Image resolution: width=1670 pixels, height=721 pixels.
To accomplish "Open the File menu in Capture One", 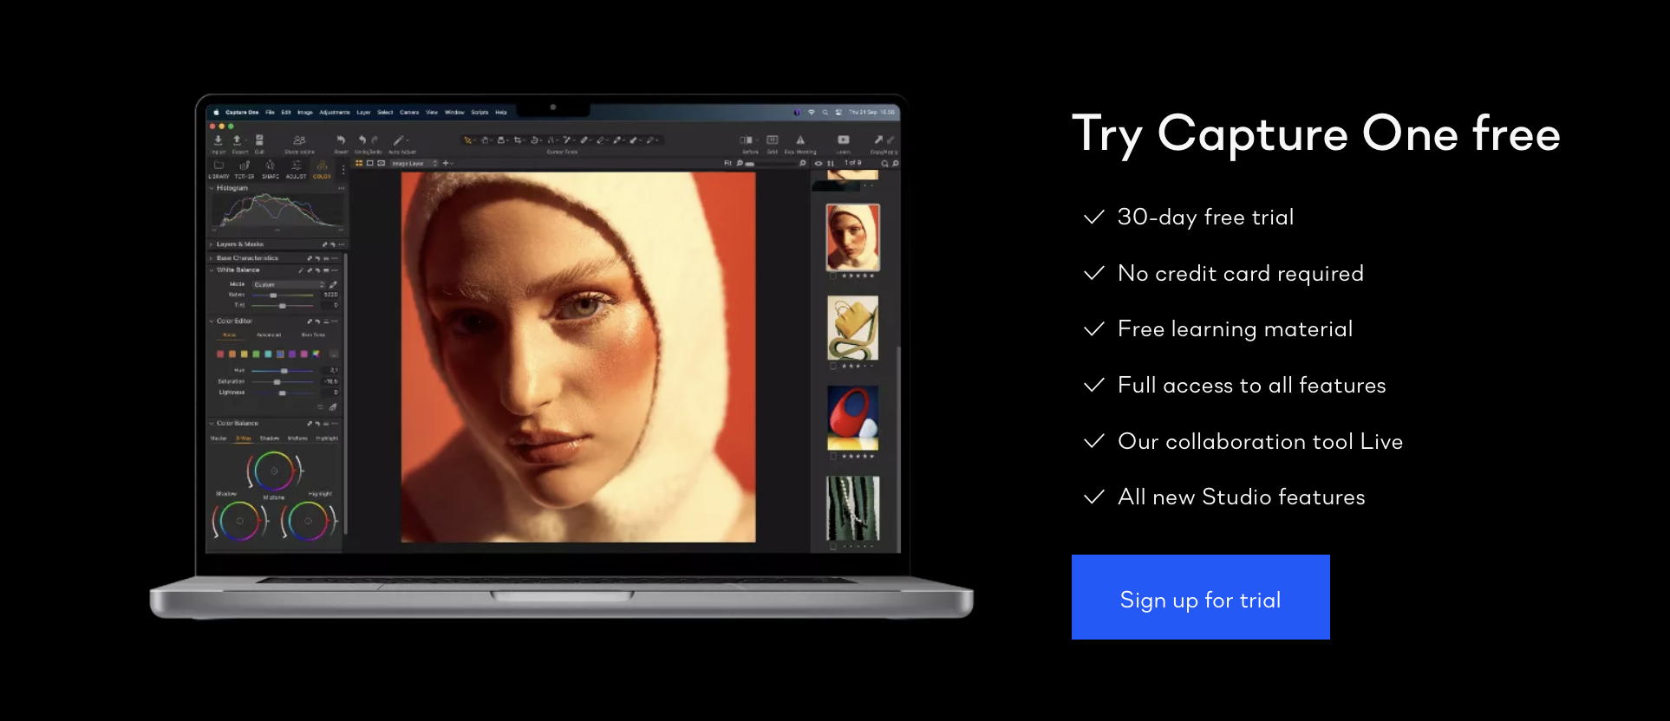I will click(x=270, y=112).
